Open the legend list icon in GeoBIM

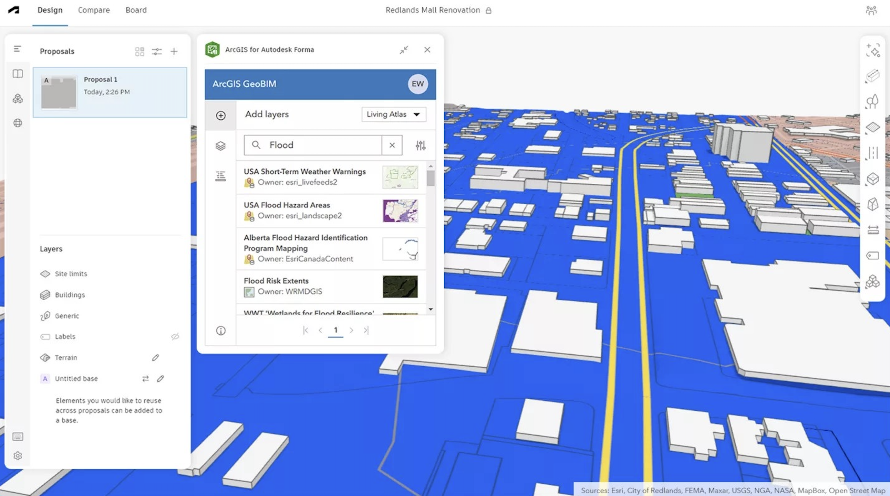click(220, 176)
